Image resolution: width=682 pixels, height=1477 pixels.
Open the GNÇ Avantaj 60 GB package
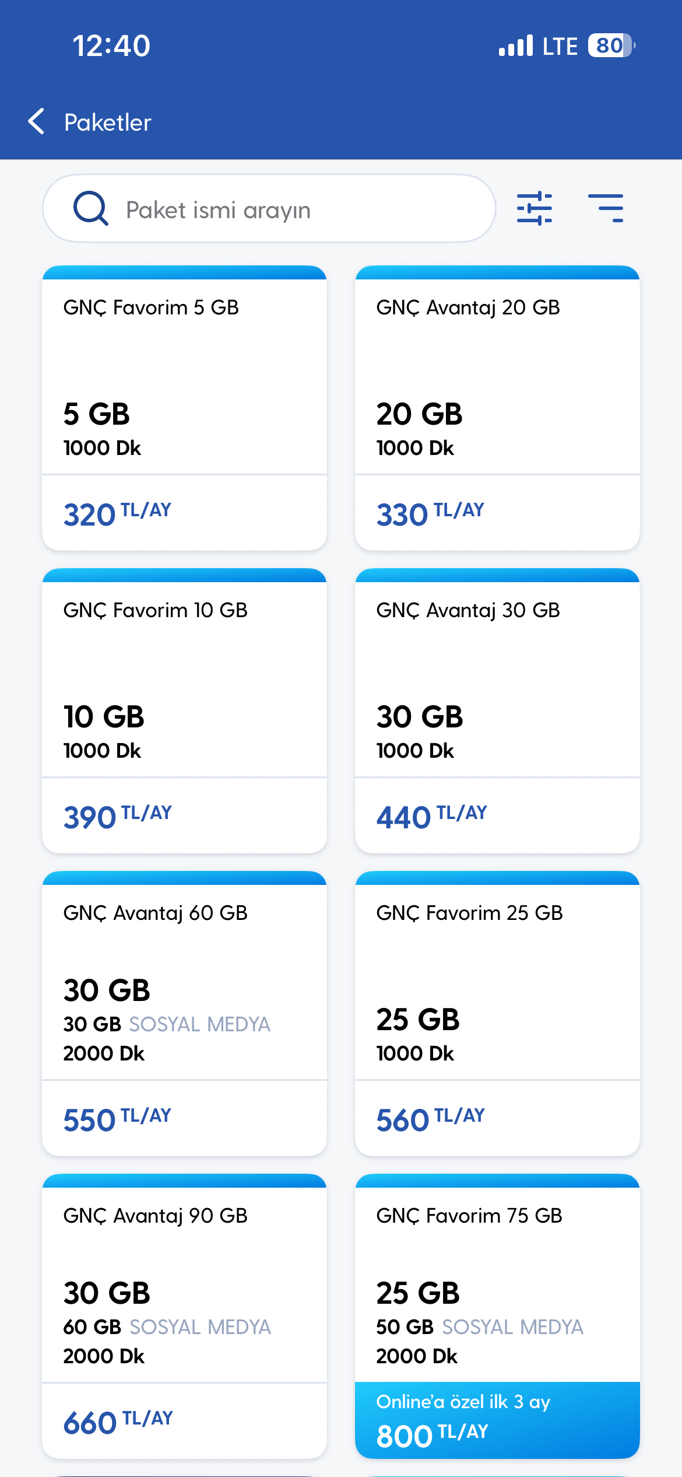click(x=184, y=1013)
